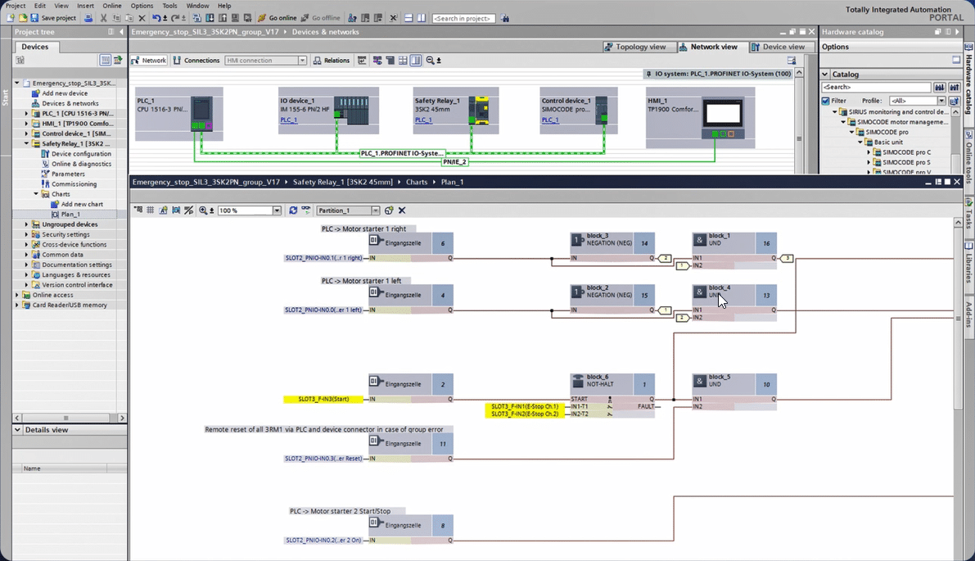Toggle Connections mode in network view
This screenshot has height=561, width=975.
pyautogui.click(x=196, y=61)
